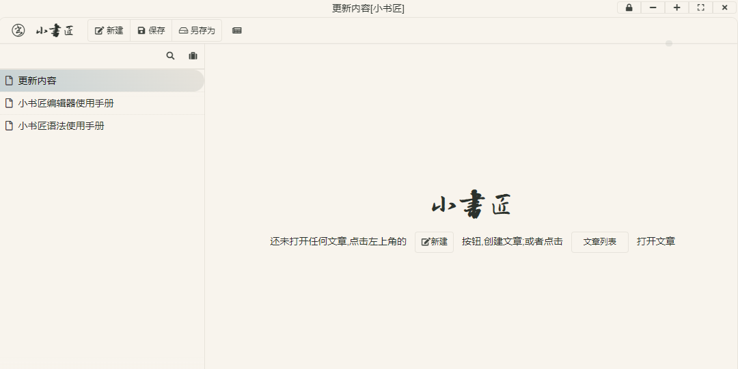Click file icon beside 小书匠编辑器使用手册

click(8, 103)
